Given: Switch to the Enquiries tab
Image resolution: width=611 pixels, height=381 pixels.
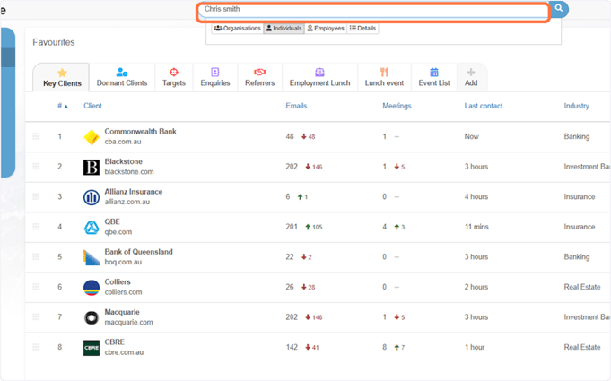Looking at the screenshot, I should [x=215, y=77].
